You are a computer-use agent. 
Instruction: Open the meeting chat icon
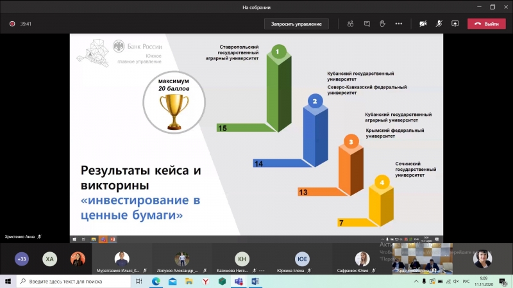367,24
